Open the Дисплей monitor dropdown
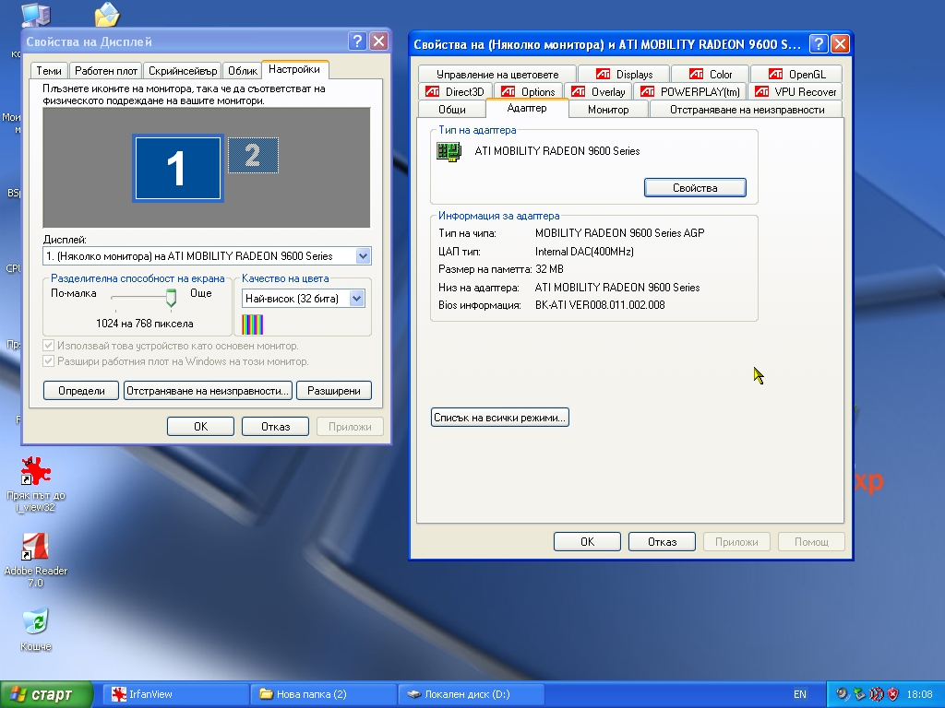 pos(207,256)
